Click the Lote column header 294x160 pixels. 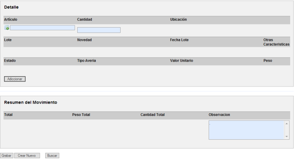pyautogui.click(x=8, y=40)
